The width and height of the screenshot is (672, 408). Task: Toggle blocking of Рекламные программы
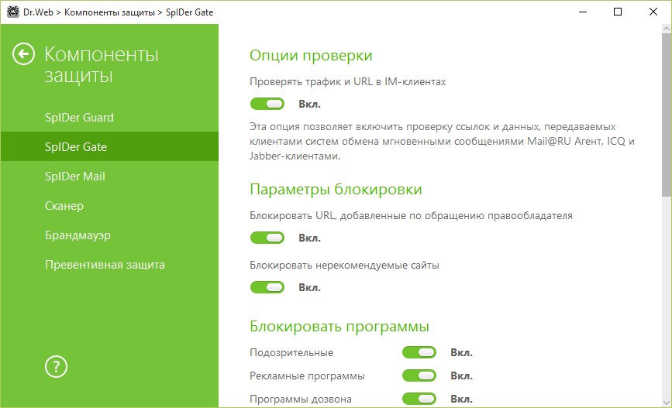419,375
